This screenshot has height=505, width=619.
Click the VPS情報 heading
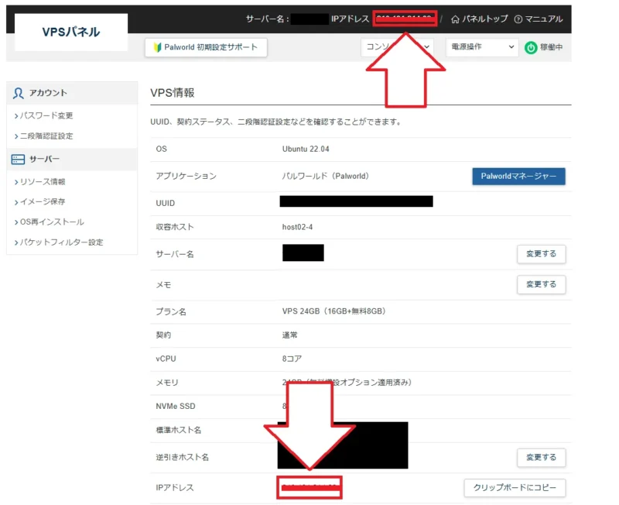click(x=173, y=93)
